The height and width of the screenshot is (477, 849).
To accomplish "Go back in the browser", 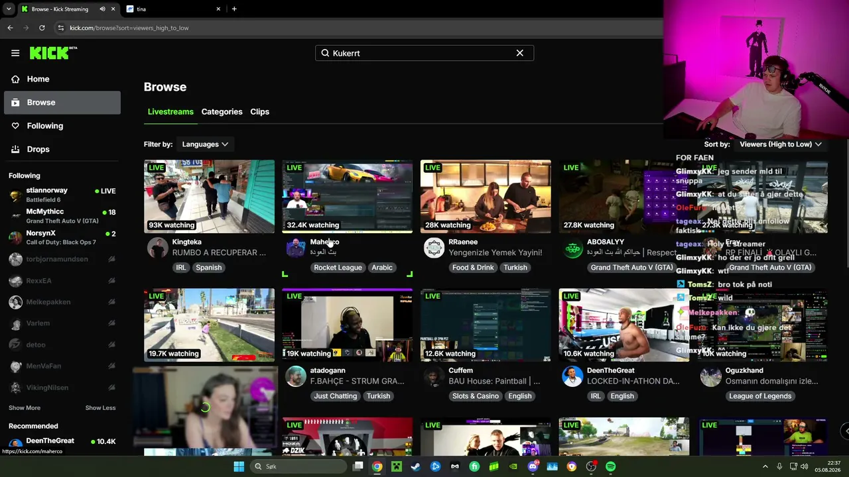I will [10, 28].
